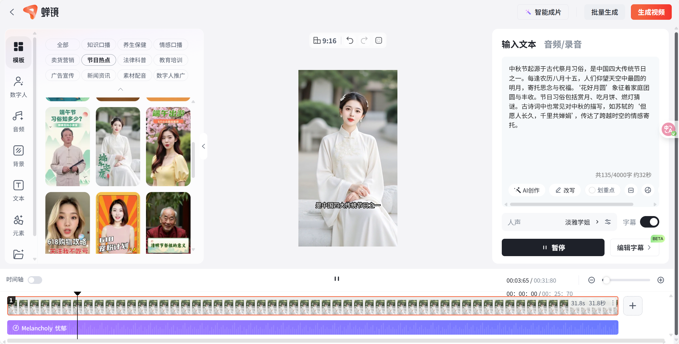Click the voice settings sliders icon

(x=608, y=222)
